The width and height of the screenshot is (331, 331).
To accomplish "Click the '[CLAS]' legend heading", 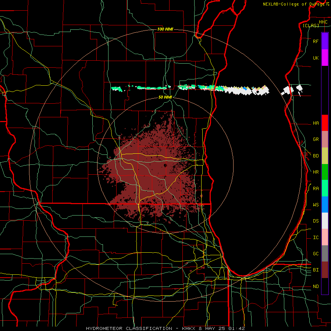I will click(311, 25).
